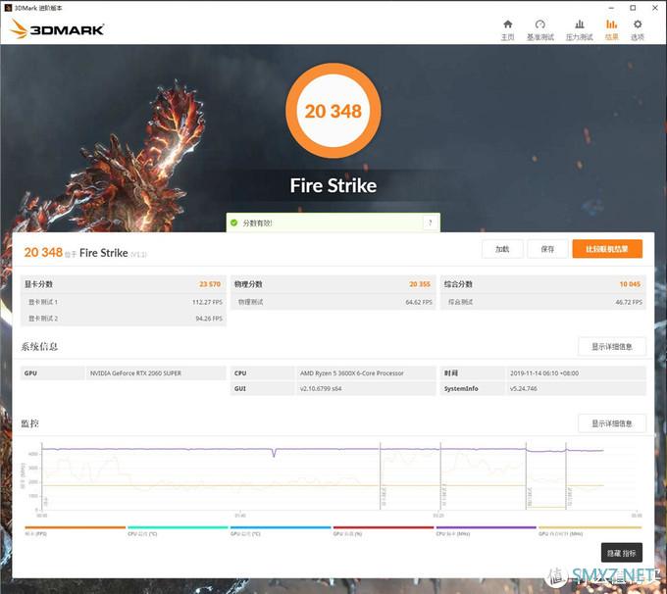The height and width of the screenshot is (594, 667).
Task: Click the 64.62 FPS physics test value
Action: point(419,302)
